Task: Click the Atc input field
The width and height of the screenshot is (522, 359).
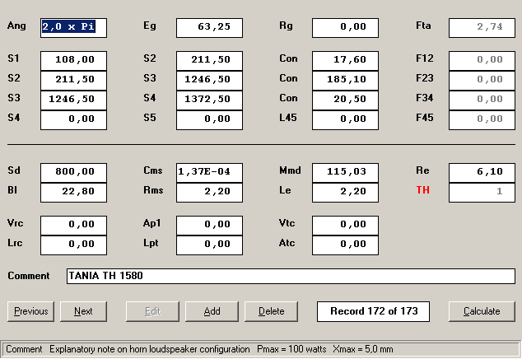Action: pyautogui.click(x=345, y=245)
